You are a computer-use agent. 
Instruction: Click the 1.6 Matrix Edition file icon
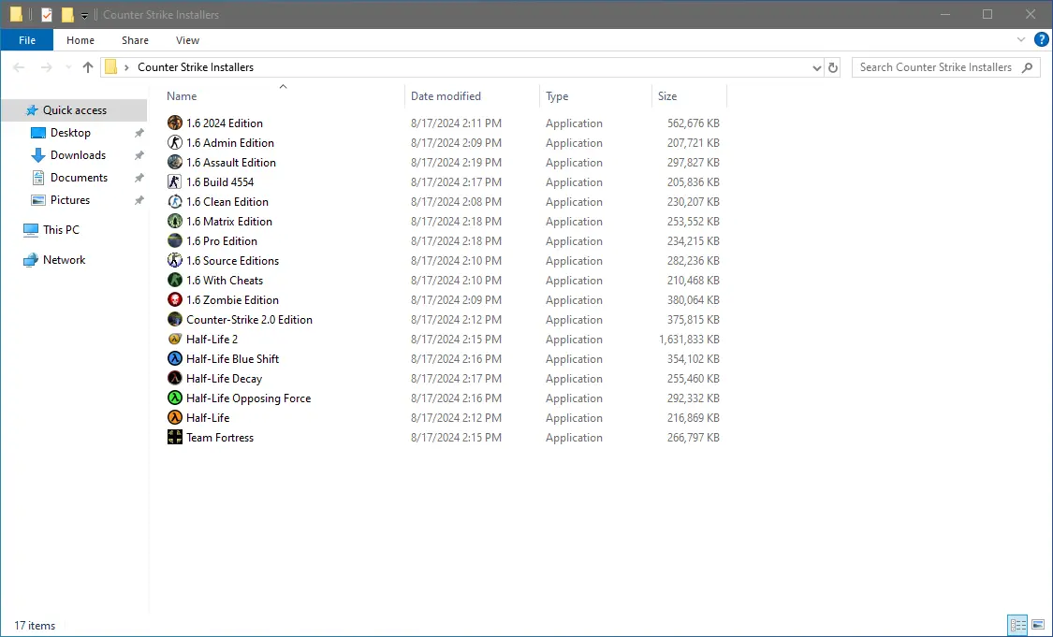pyautogui.click(x=175, y=221)
